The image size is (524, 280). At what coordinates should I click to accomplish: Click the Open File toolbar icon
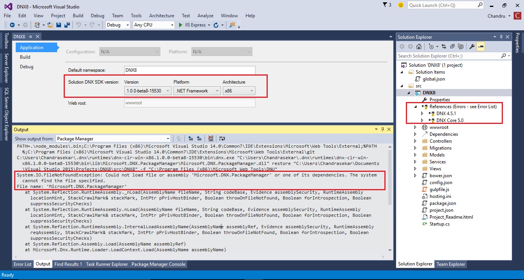pos(51,25)
